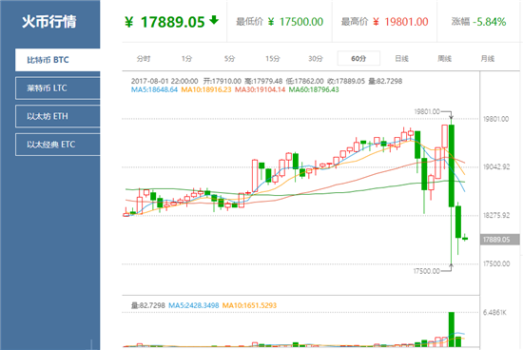The image size is (523, 350).
Task: Switch chart to 月线 monthly view
Action: 487,59
